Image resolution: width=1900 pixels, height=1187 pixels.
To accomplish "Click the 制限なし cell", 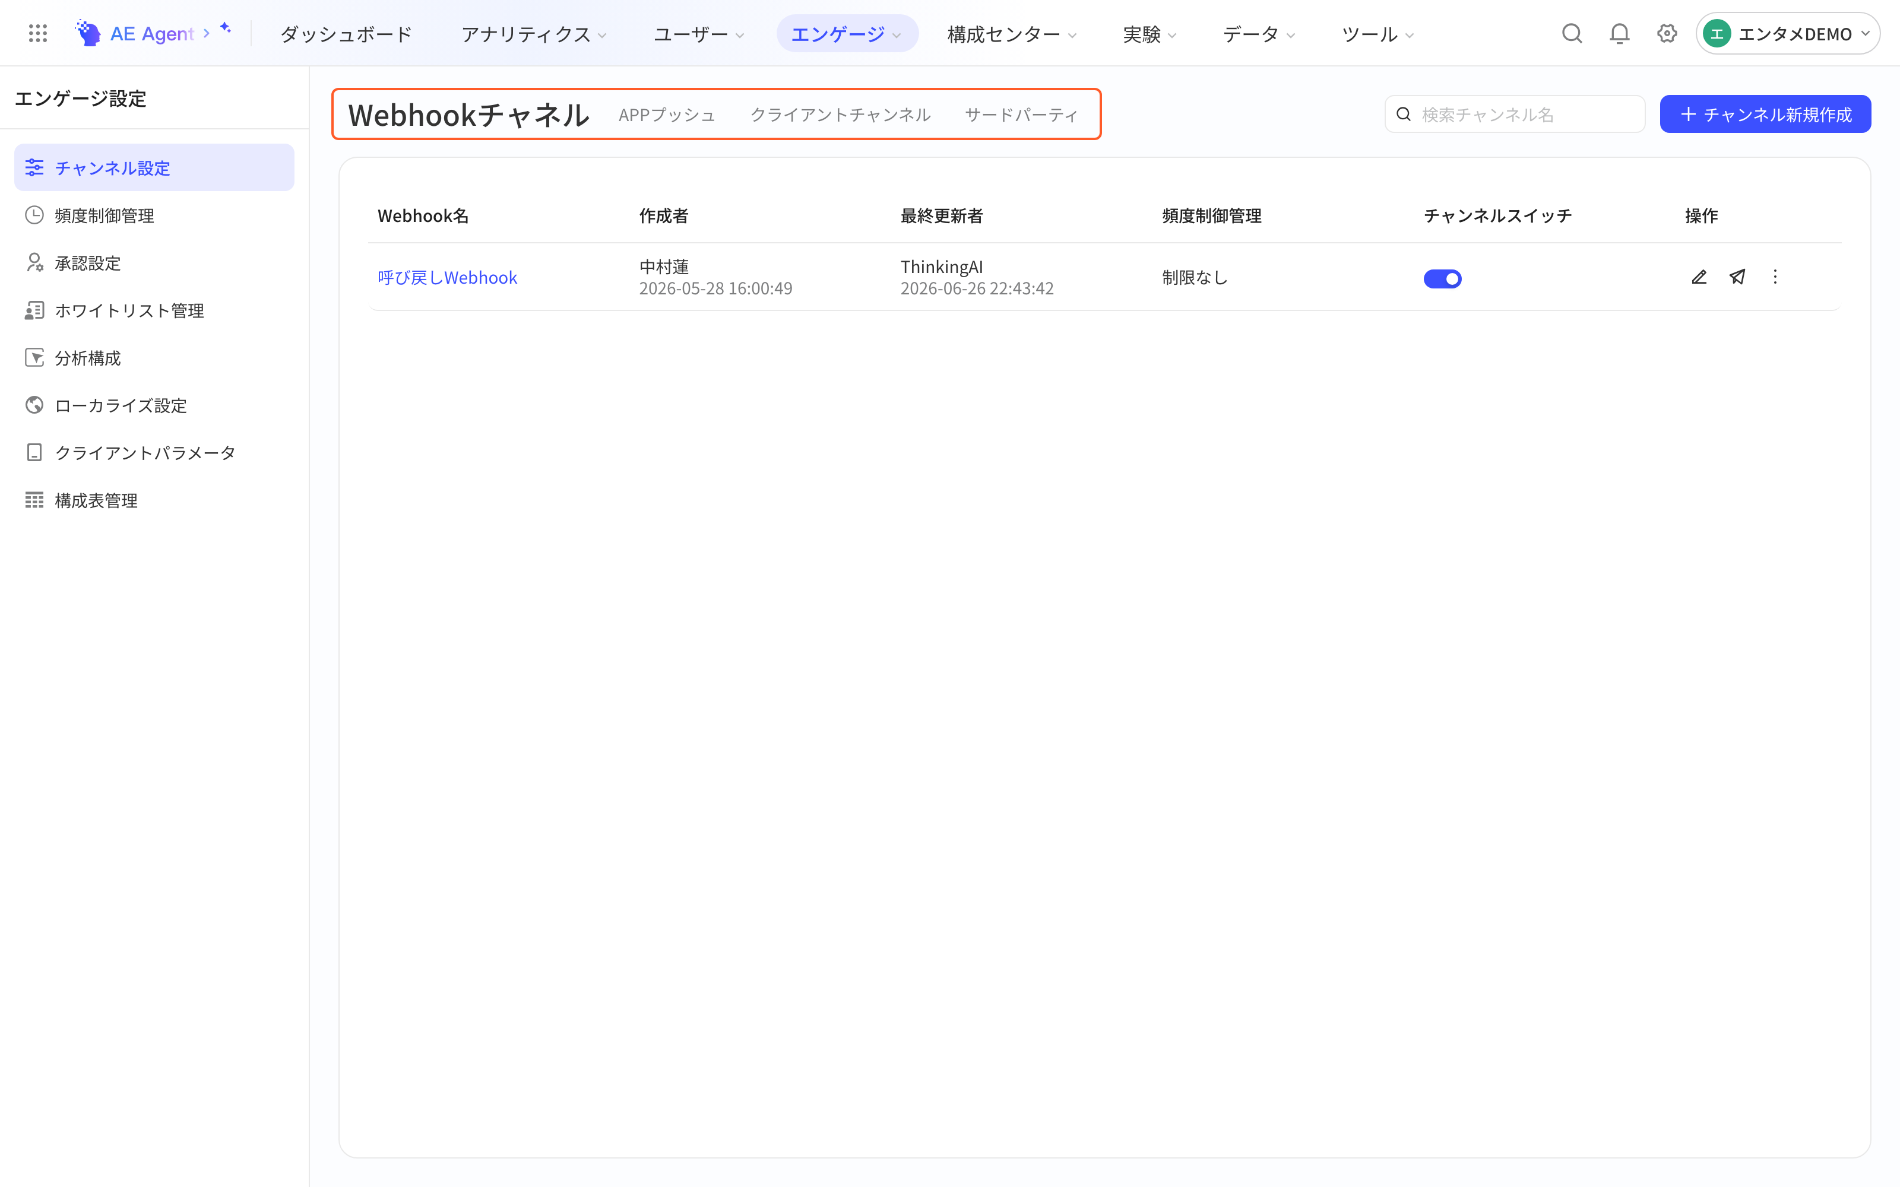I will coord(1194,277).
